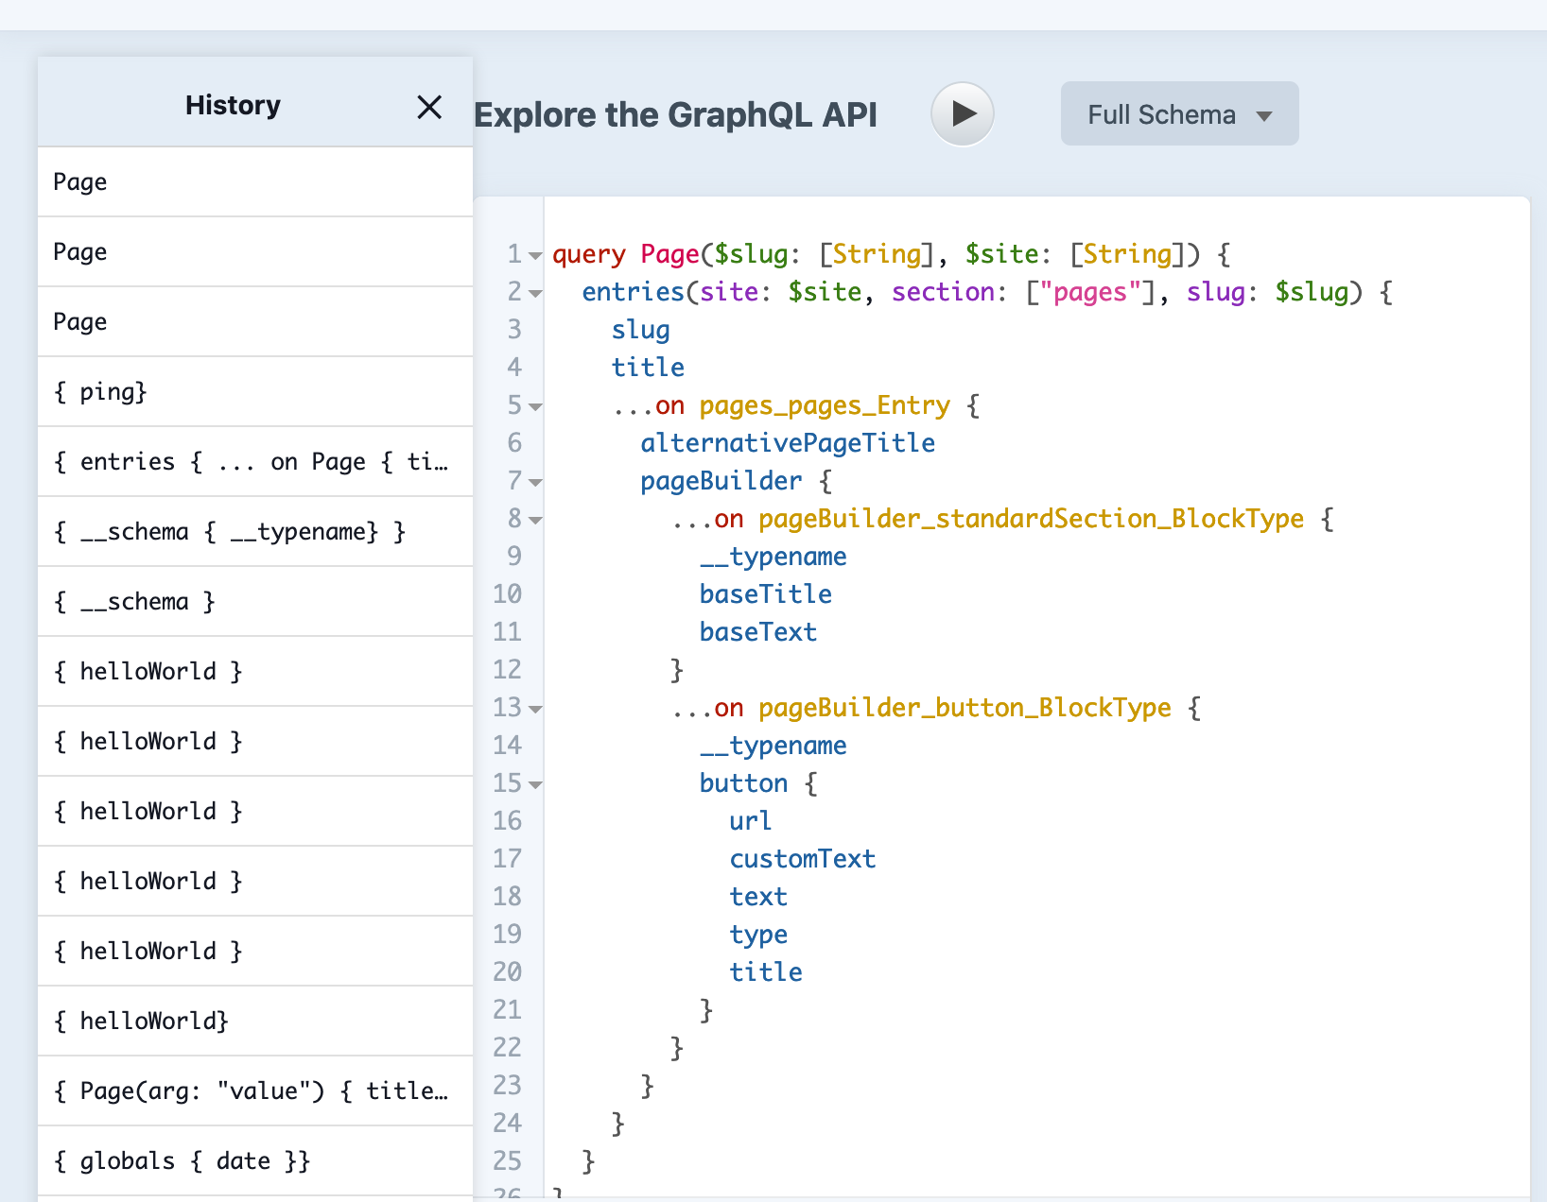1547x1202 pixels.
Task: Click the History panel title
Action: coord(233,105)
